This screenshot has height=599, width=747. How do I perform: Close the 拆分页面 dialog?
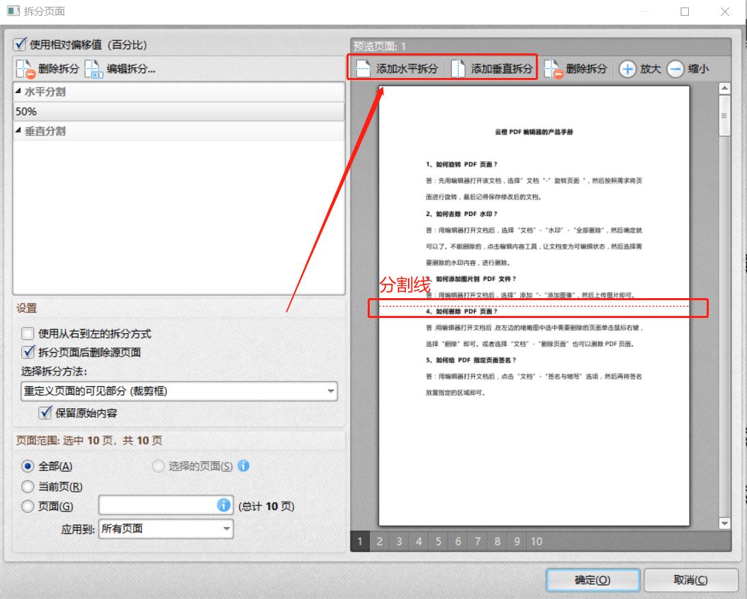724,12
